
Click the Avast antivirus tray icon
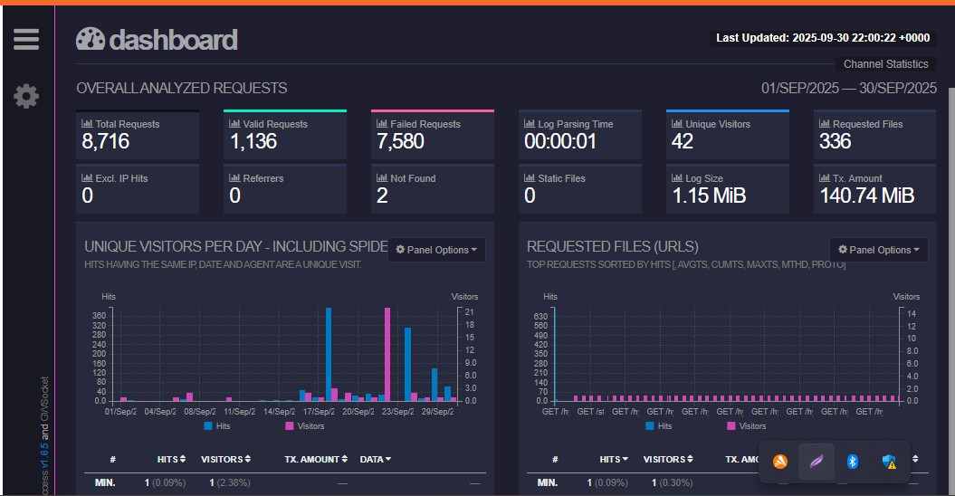pyautogui.click(x=780, y=462)
